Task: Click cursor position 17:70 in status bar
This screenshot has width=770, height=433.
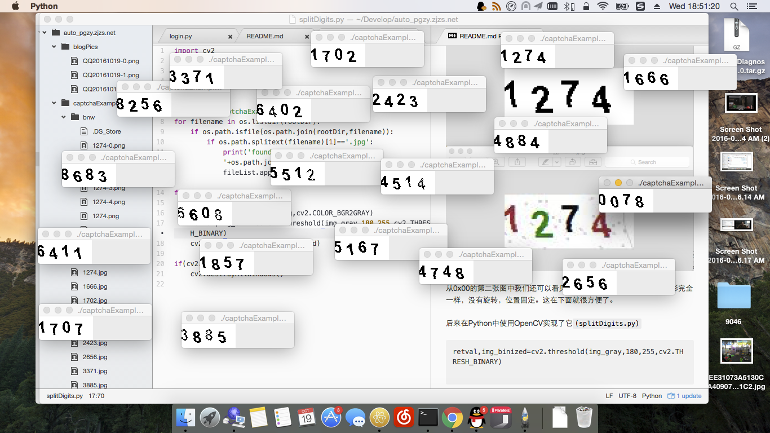Action: tap(96, 396)
